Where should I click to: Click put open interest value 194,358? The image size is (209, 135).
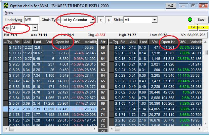[168, 98]
